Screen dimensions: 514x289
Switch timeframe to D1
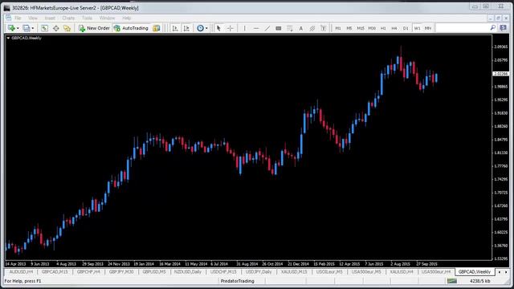tap(406, 28)
